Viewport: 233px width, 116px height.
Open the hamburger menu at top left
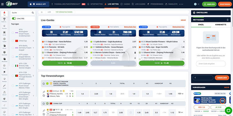click(x=2, y=4)
